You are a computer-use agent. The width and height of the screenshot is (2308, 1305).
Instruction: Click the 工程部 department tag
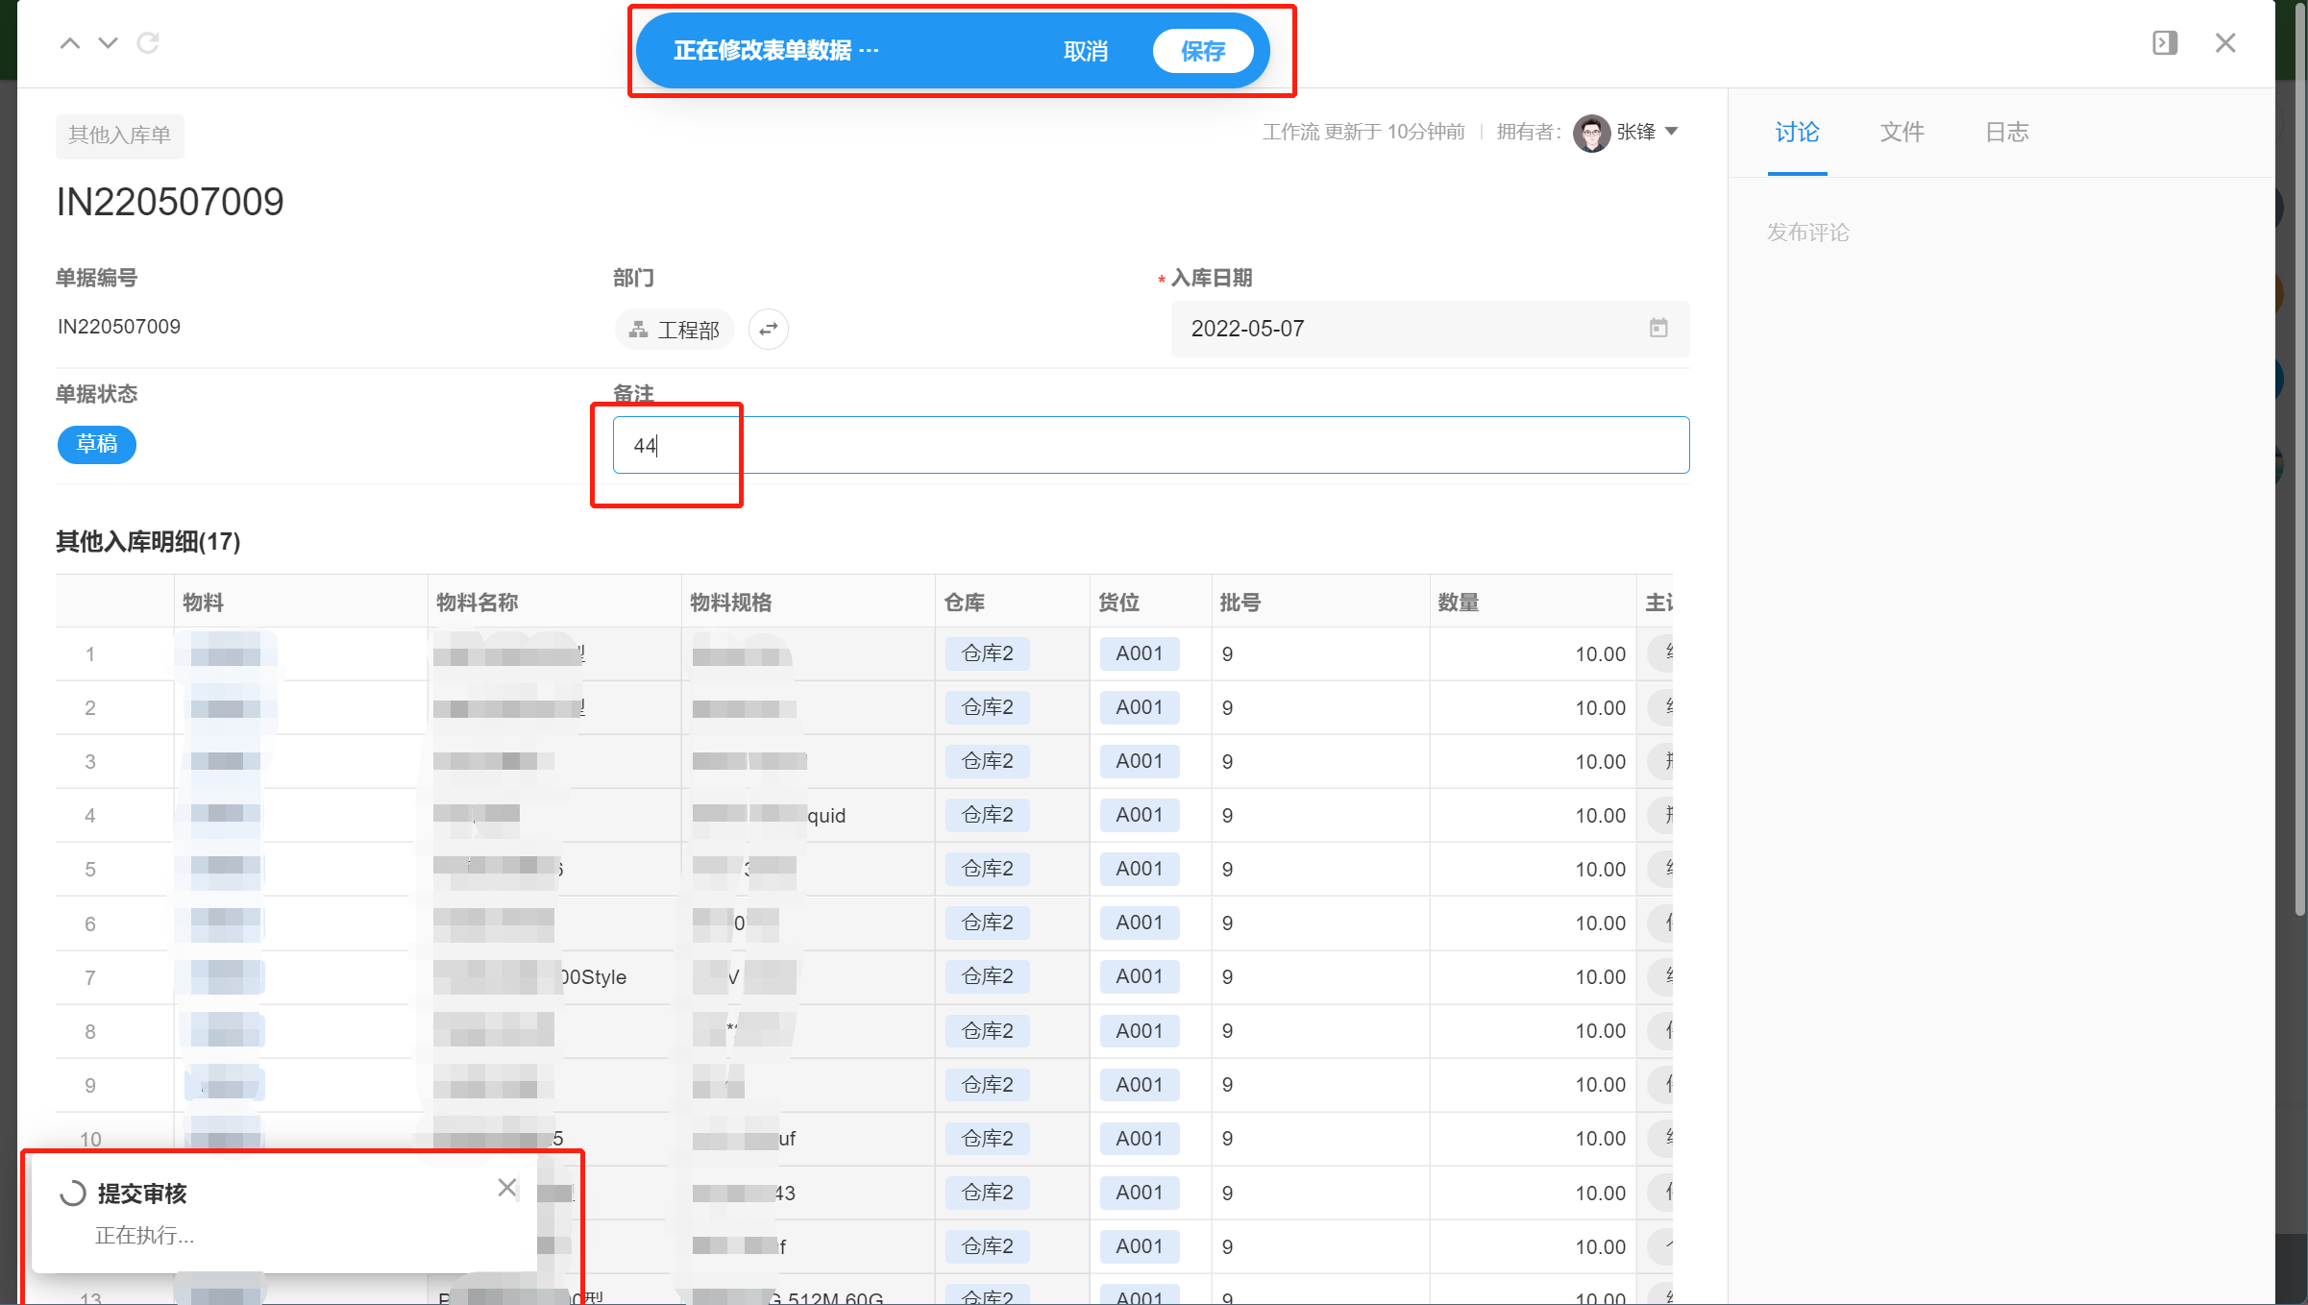click(675, 330)
